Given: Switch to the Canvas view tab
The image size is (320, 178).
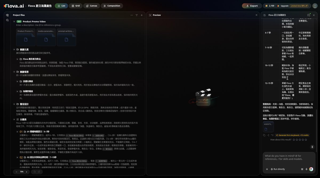Looking at the screenshot, I should point(91,6).
